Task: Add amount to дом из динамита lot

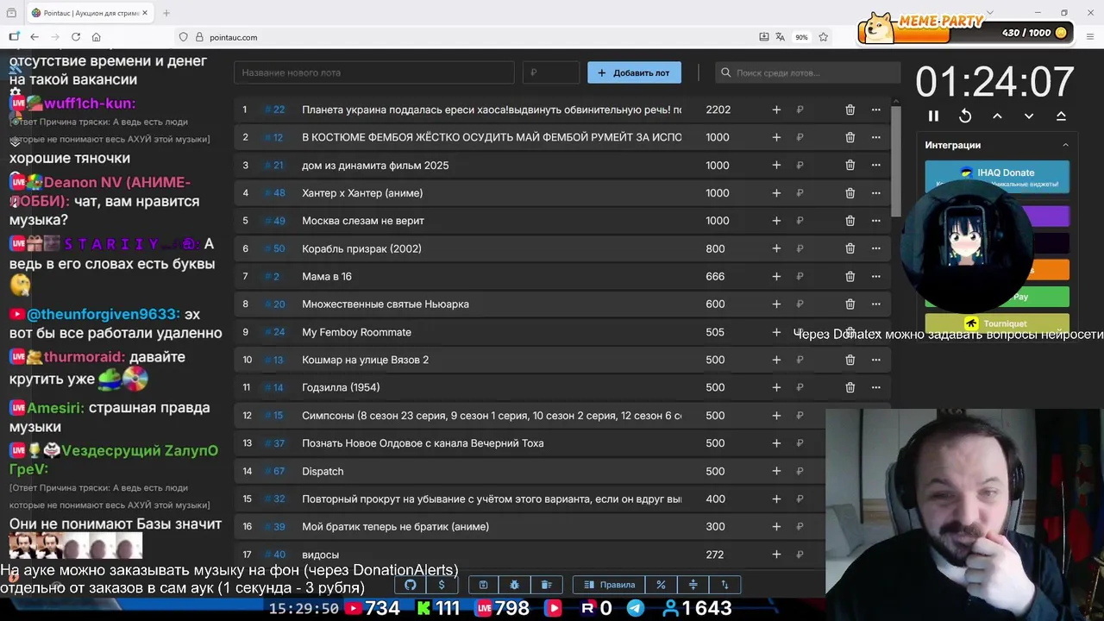Action: click(x=776, y=165)
